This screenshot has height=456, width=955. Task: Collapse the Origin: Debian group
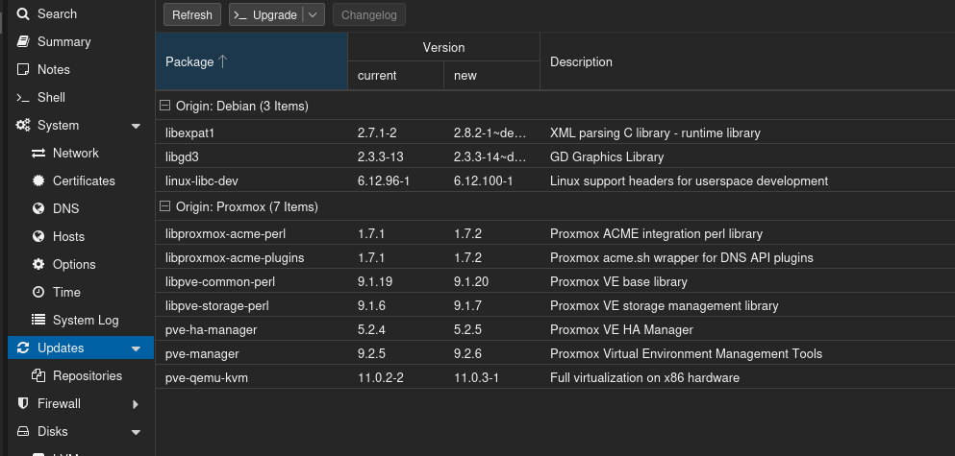(x=163, y=106)
